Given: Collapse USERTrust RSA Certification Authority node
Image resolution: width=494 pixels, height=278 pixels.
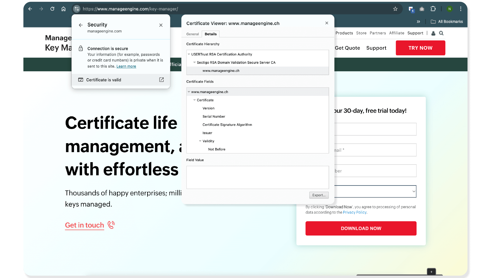Looking at the screenshot, I should click(x=189, y=54).
